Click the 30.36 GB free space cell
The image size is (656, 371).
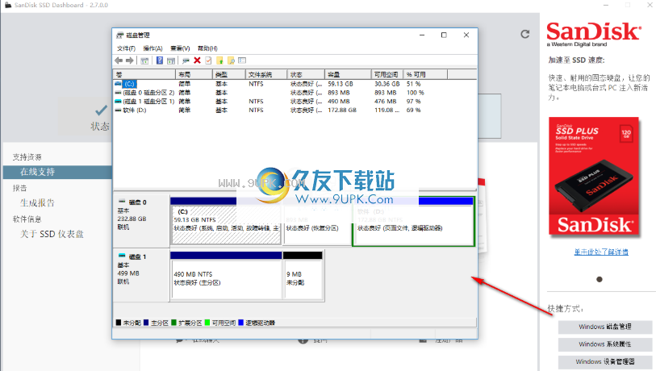pos(387,84)
